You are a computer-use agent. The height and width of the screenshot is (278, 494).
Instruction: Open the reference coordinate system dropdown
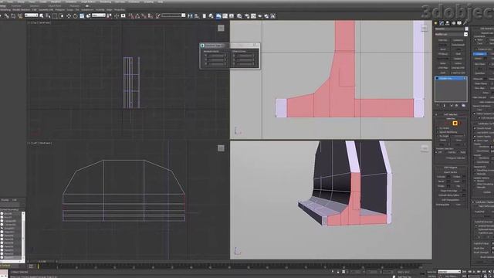click(98, 15)
